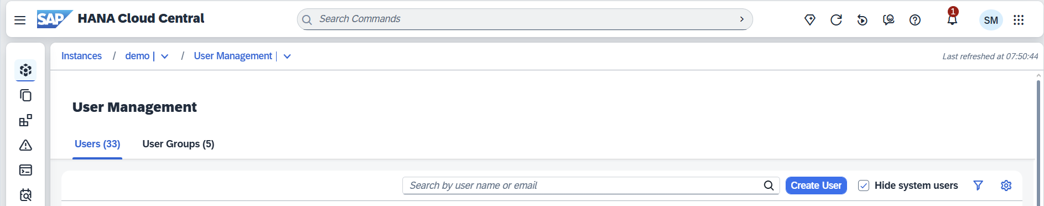Open the hamburger navigation menu
The width and height of the screenshot is (1044, 206).
(20, 20)
